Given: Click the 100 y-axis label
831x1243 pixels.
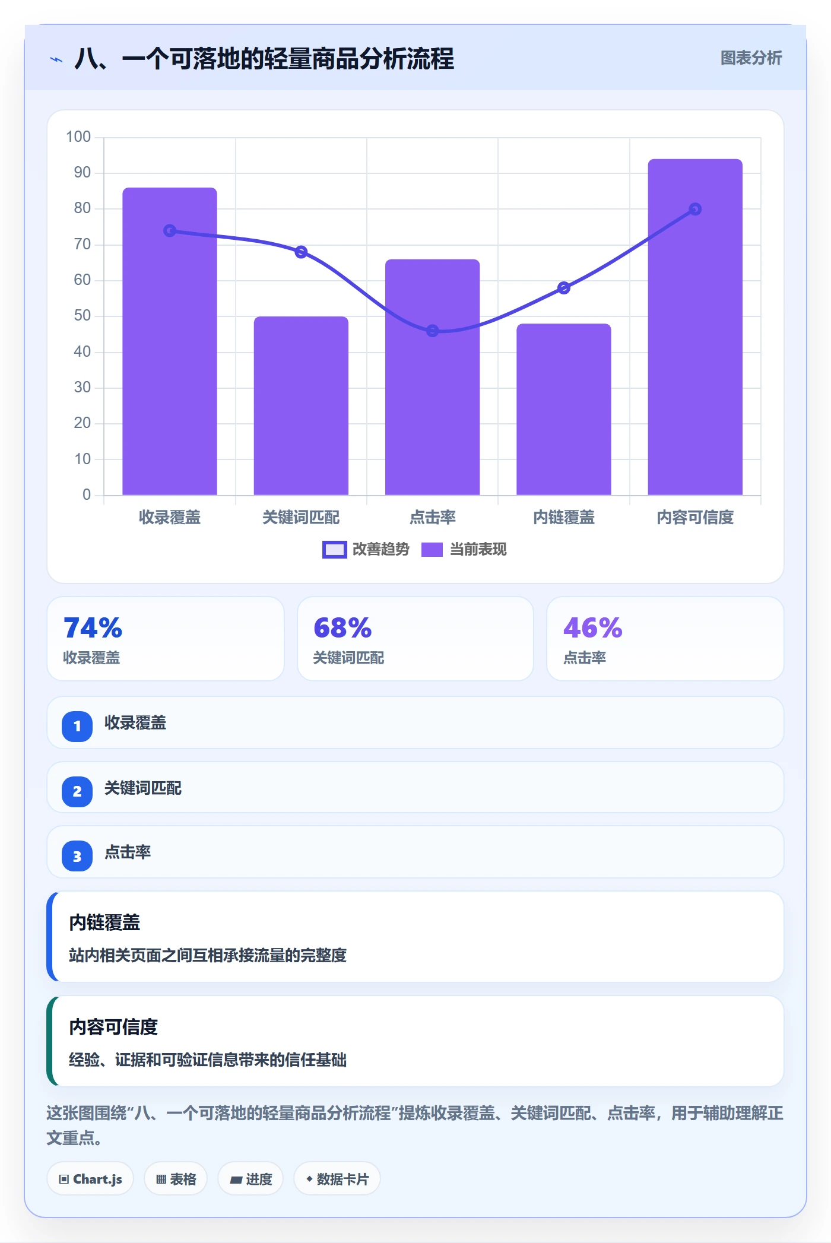Looking at the screenshot, I should (x=78, y=137).
